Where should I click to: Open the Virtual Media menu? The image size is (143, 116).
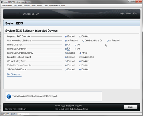7,6
